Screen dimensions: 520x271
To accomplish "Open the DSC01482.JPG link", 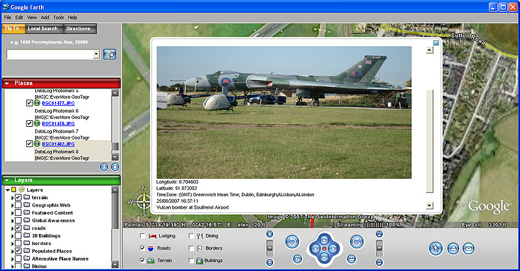I will pos(58,144).
